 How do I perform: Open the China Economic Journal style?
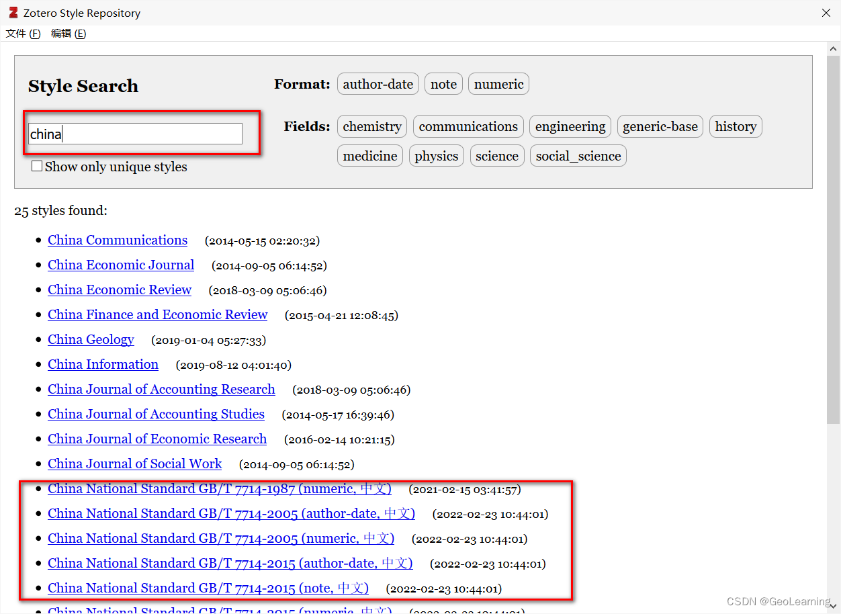click(x=121, y=265)
